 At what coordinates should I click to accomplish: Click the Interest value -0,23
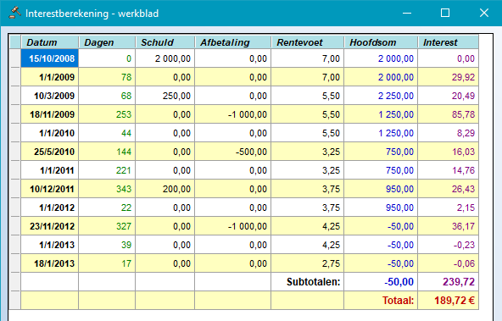pyautogui.click(x=449, y=245)
